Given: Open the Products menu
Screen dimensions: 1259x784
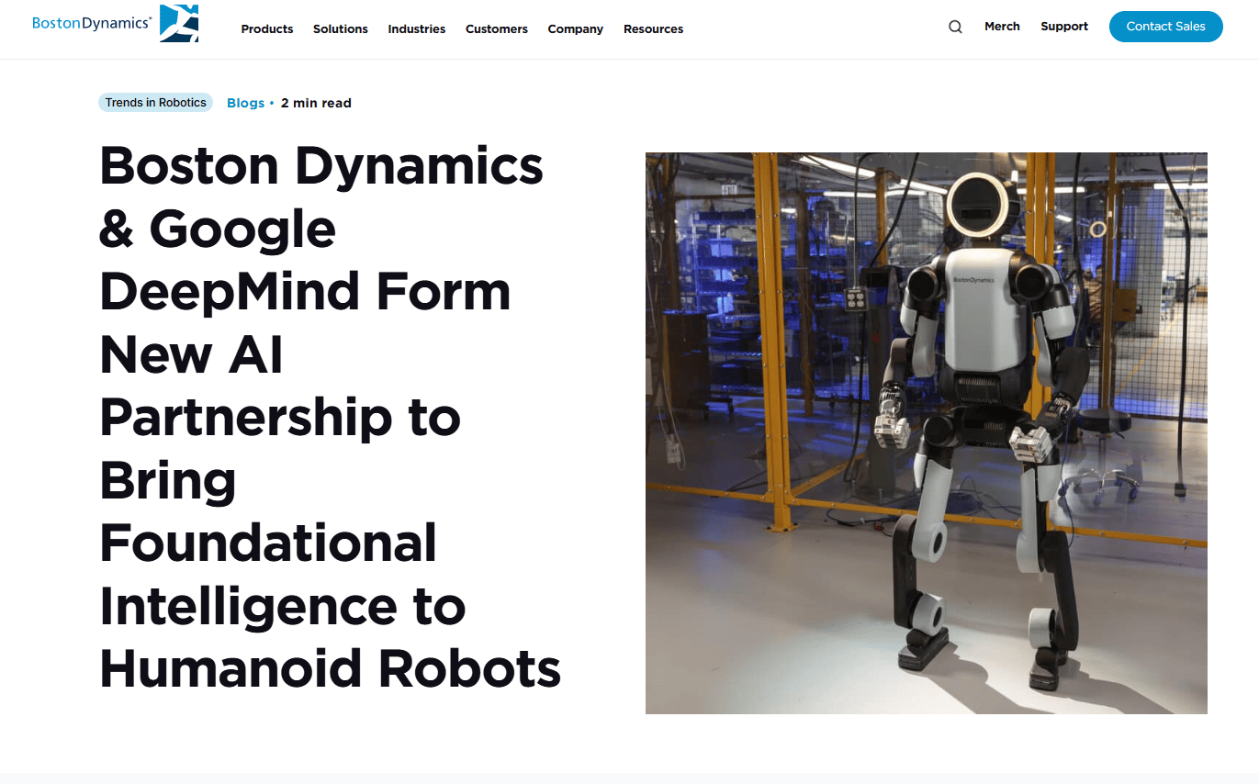Looking at the screenshot, I should [266, 28].
